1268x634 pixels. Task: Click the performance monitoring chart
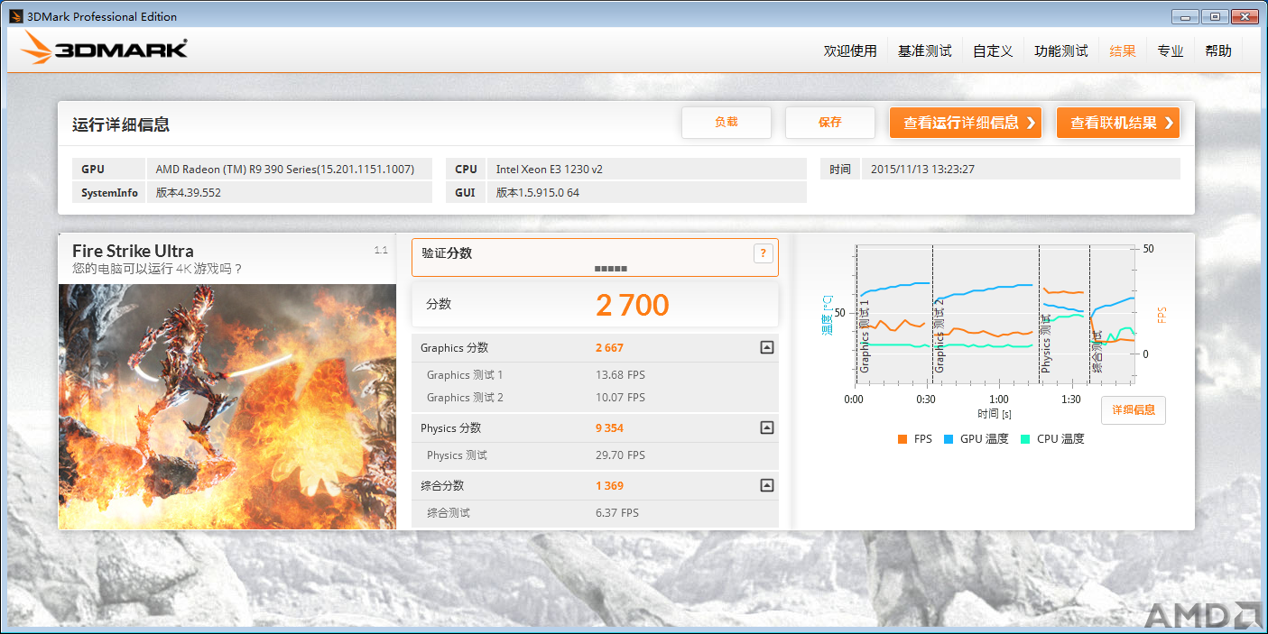pos(994,313)
